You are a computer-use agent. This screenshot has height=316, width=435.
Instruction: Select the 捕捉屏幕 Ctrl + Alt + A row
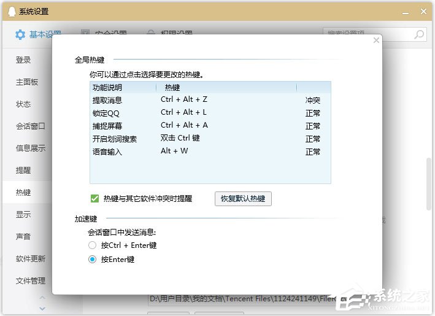click(x=210, y=126)
